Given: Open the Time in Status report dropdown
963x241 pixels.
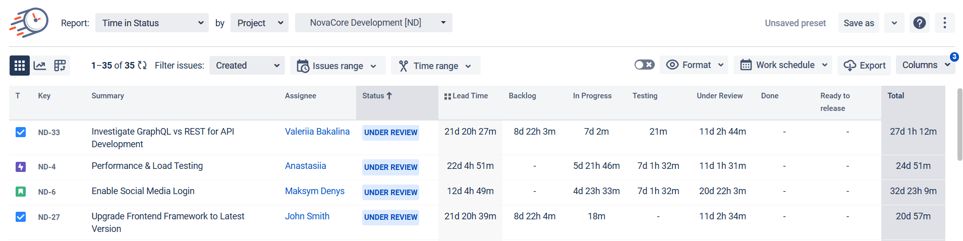Looking at the screenshot, I should click(152, 23).
